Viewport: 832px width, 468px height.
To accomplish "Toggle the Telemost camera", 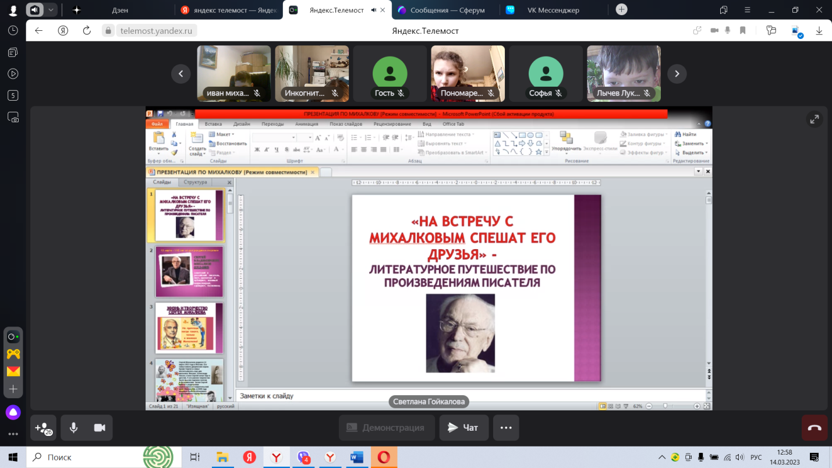I will click(100, 428).
